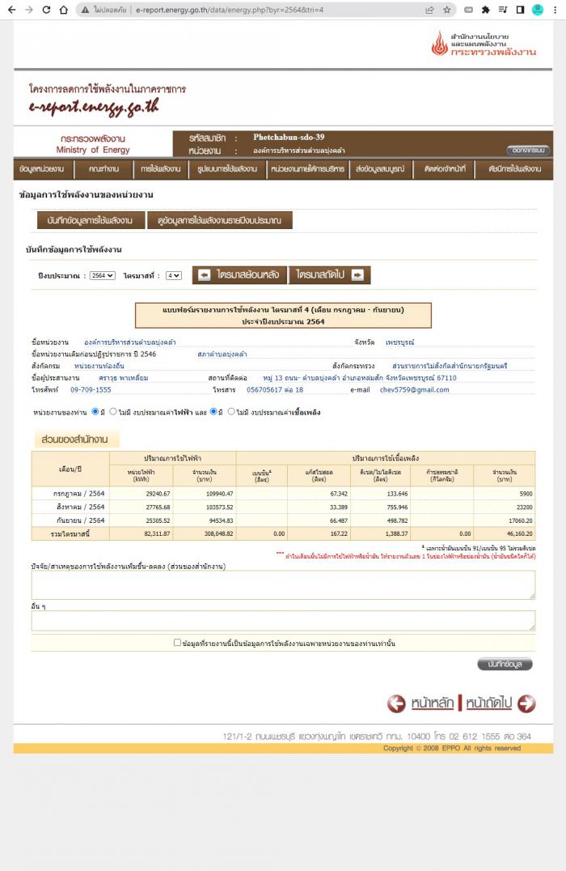This screenshot has width=566, height=871.
Task: Click ไตรมาสย้อนหลัง previous quarter button
Action: 239,275
